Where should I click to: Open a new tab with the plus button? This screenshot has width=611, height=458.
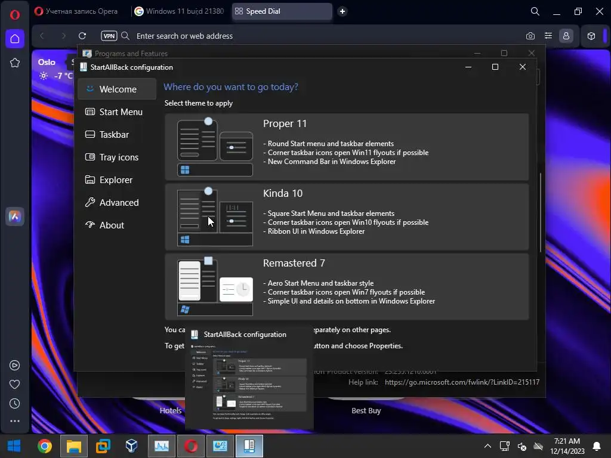click(x=342, y=11)
